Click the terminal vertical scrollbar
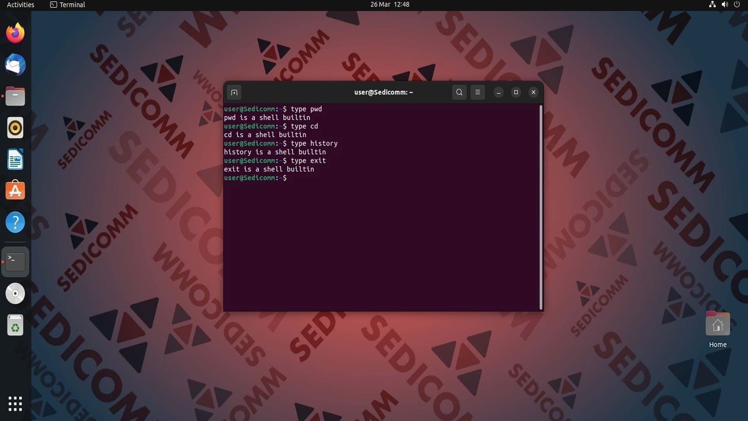This screenshot has height=421, width=748. [541, 207]
